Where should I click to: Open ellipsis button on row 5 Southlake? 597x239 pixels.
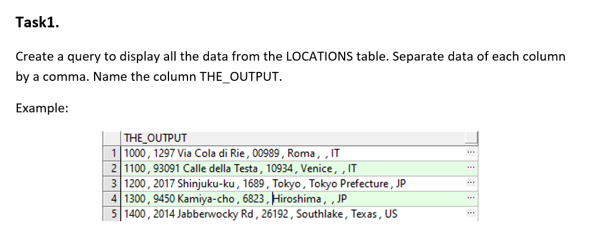(471, 214)
